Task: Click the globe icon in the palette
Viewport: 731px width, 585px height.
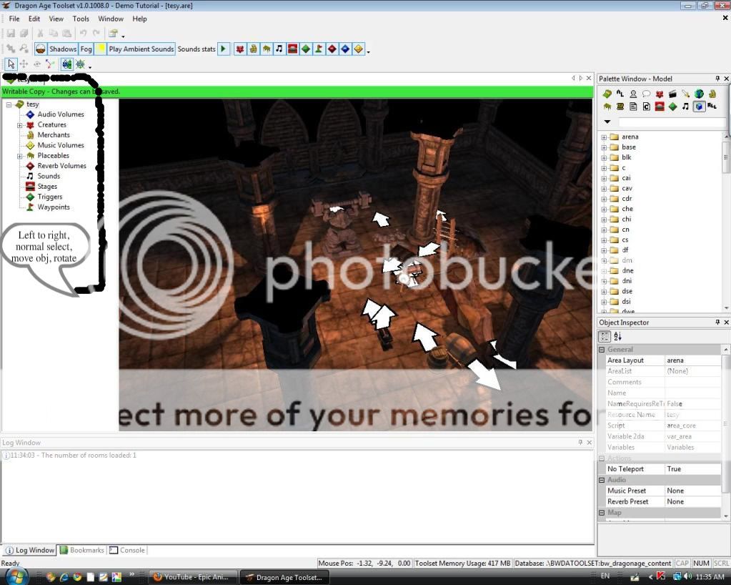Action: coord(699,94)
